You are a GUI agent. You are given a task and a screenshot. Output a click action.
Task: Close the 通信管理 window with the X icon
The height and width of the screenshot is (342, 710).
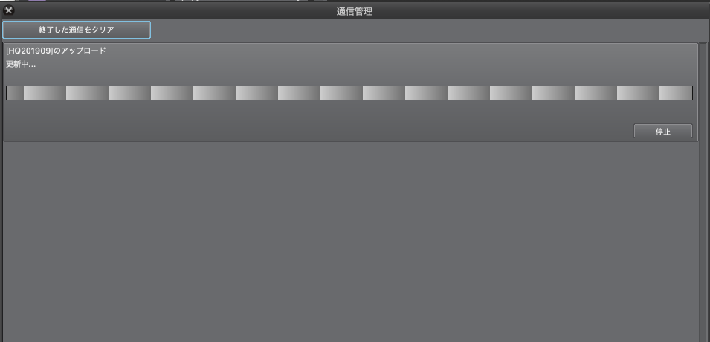pyautogui.click(x=8, y=10)
